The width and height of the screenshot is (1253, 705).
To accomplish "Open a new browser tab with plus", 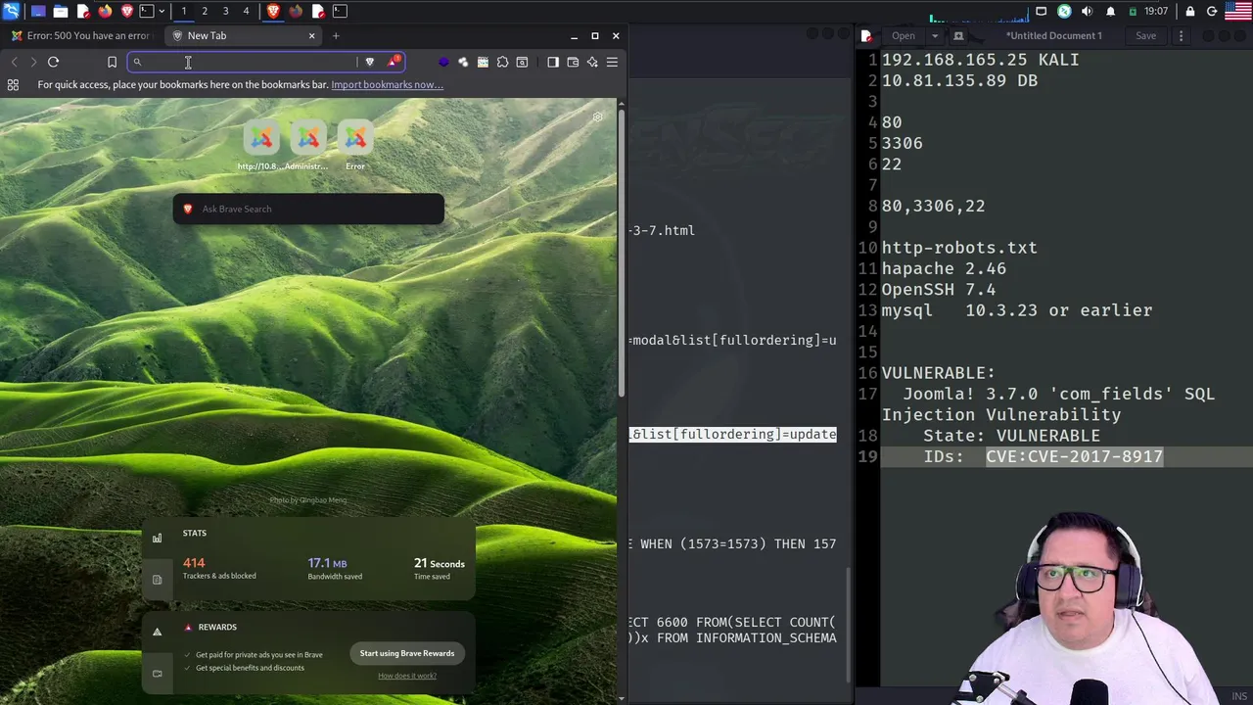I will 336,35.
